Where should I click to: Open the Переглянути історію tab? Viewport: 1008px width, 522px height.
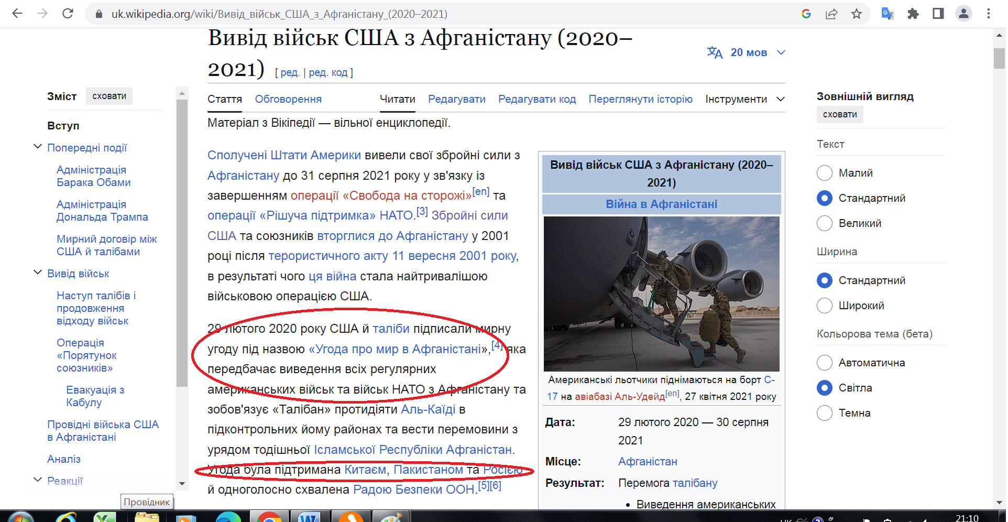[x=640, y=99]
